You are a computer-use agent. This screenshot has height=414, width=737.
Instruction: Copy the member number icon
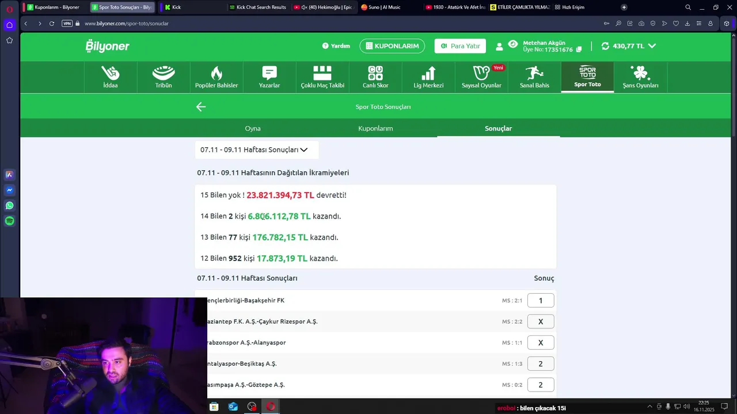[x=579, y=49]
